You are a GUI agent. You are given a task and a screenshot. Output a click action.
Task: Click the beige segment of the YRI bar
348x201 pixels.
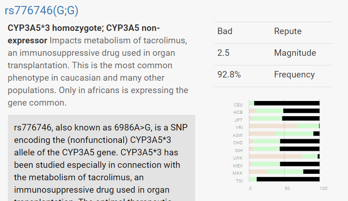[272, 126]
